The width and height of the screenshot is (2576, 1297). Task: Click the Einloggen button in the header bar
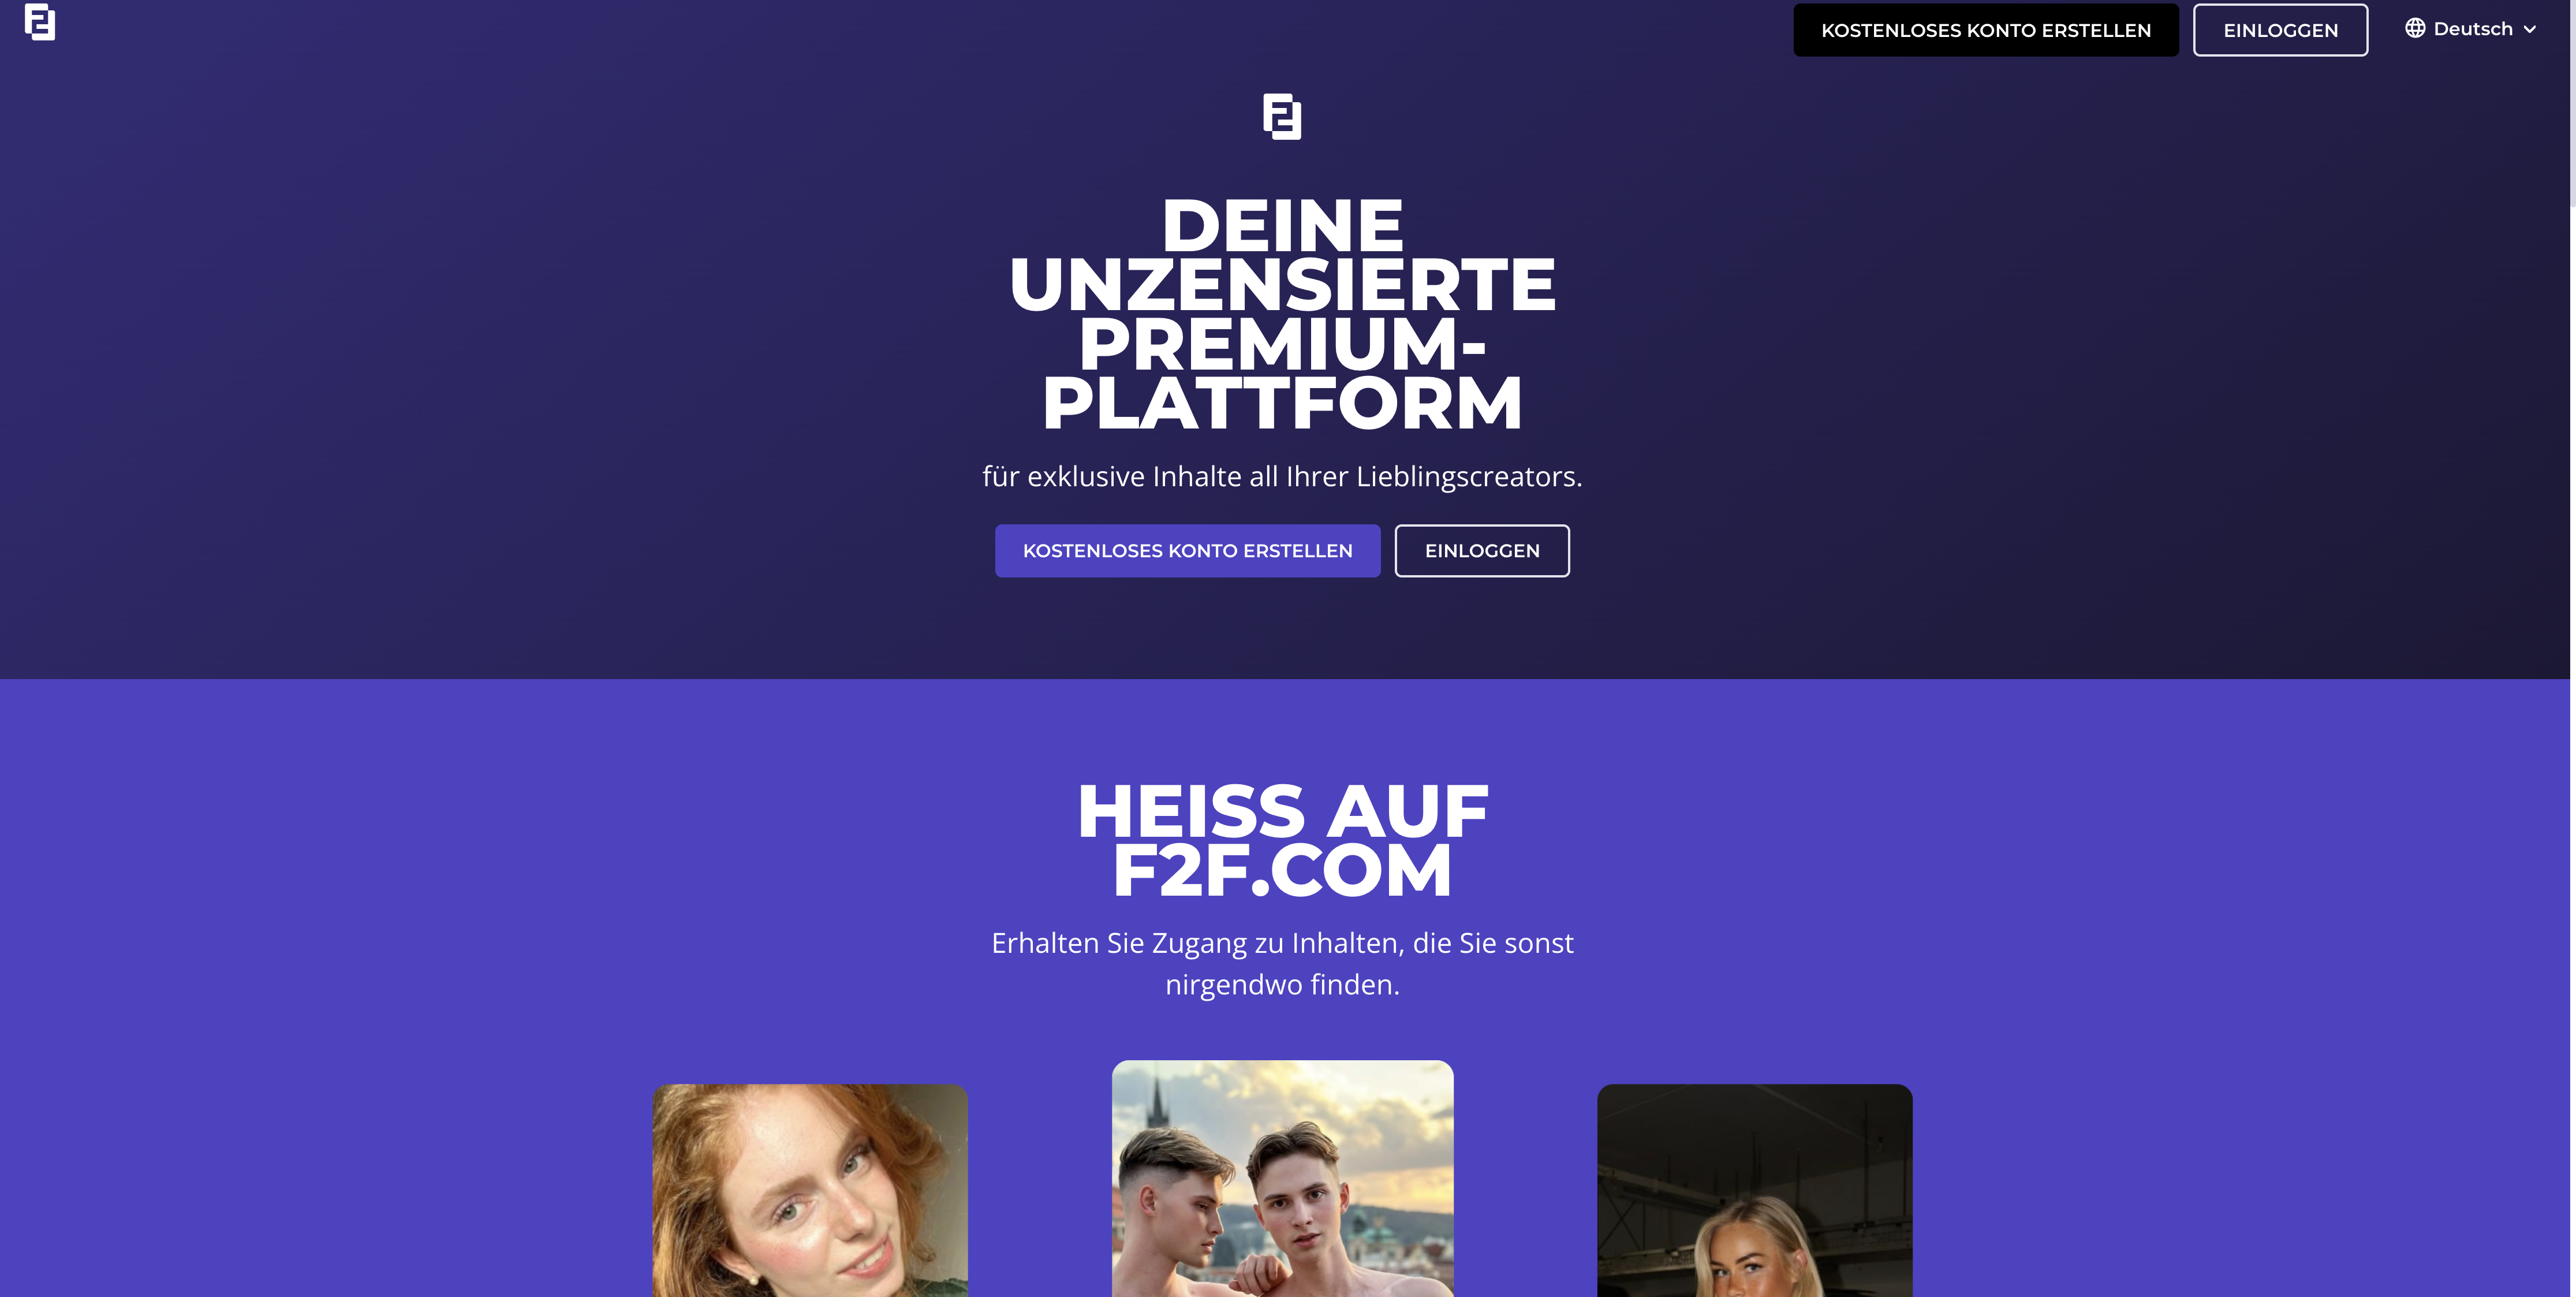(x=2280, y=30)
